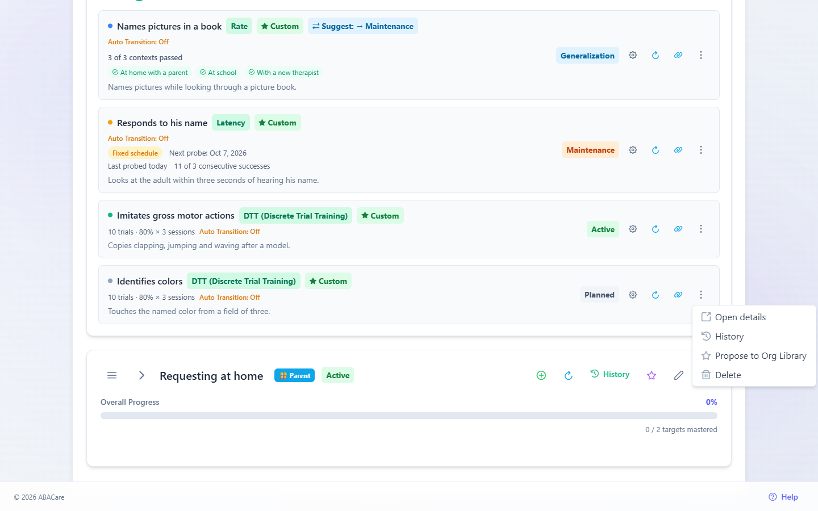Click purple star icon for Requesting at home
The height and width of the screenshot is (511, 818).
click(x=652, y=375)
